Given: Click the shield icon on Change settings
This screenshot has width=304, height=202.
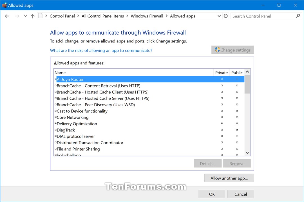Looking at the screenshot, I should coord(218,50).
